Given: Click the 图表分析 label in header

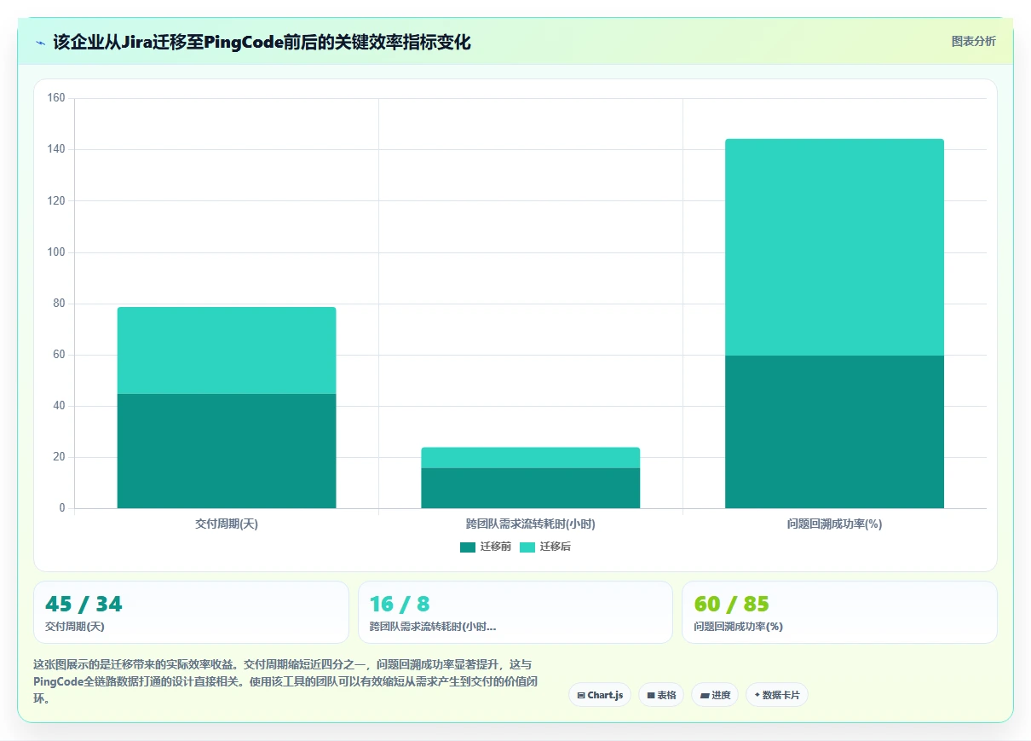Looking at the screenshot, I should [x=973, y=41].
